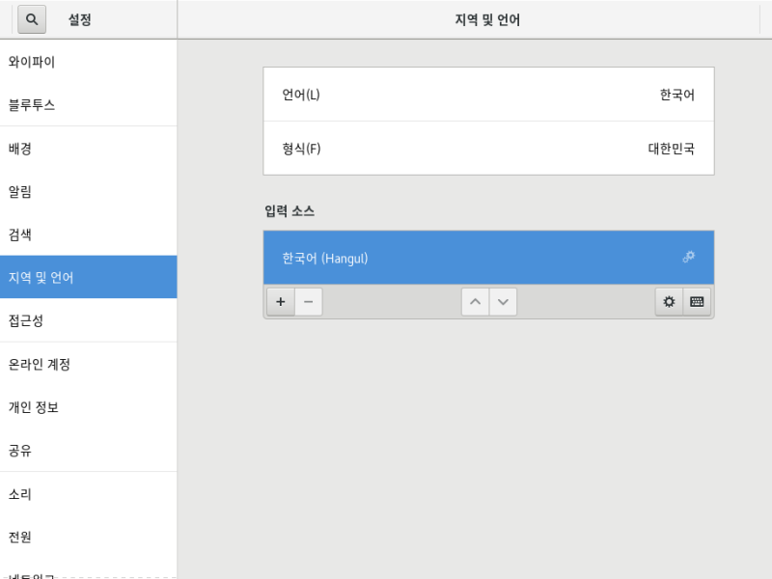Add a new input source with plus button
The height and width of the screenshot is (579, 772).
tap(281, 302)
